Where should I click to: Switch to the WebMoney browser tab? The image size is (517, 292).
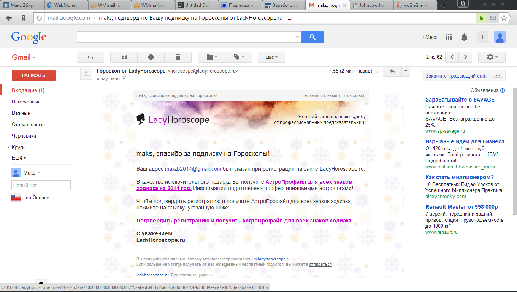coord(66,5)
